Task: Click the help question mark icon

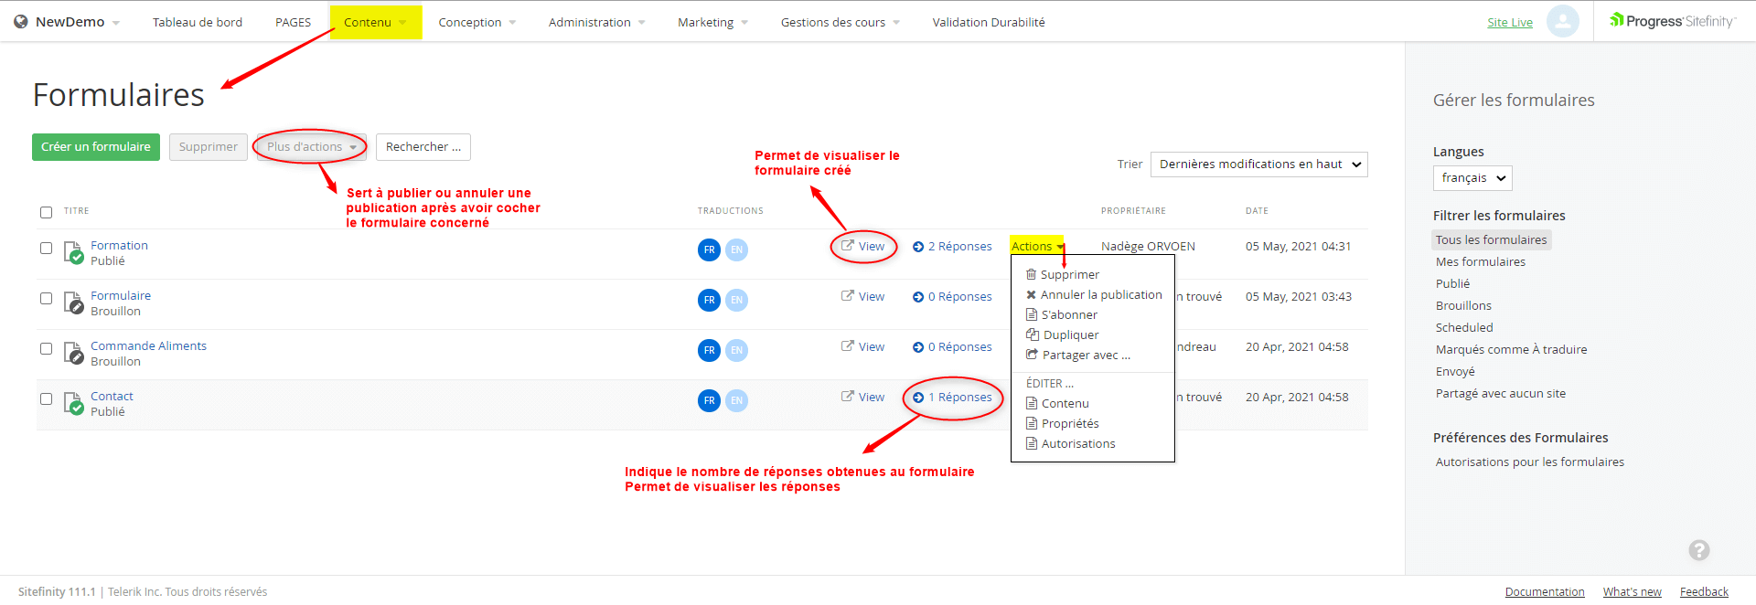Action: pos(1698,550)
